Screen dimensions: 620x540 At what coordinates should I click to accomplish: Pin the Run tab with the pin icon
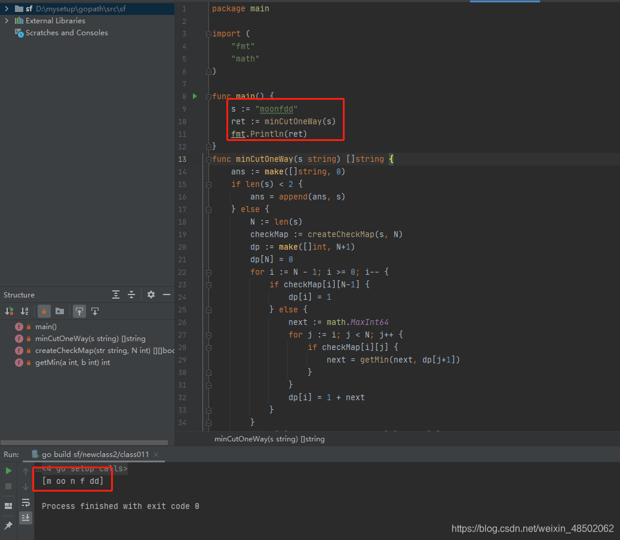tap(8, 526)
